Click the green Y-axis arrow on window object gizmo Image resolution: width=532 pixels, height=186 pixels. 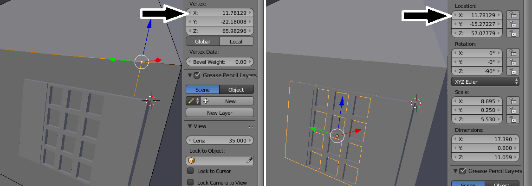pos(313,128)
